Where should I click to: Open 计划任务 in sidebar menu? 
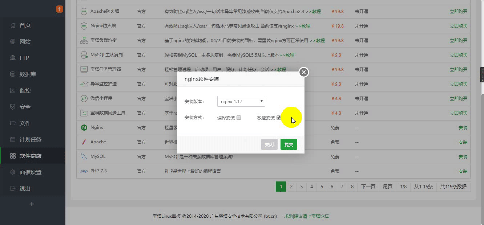(x=31, y=140)
